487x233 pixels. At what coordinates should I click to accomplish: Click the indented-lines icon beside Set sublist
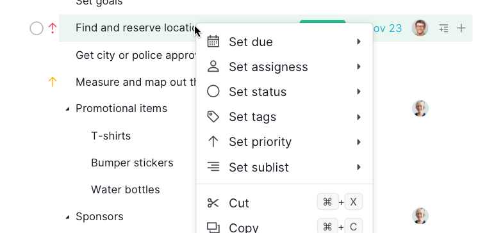tap(213, 167)
